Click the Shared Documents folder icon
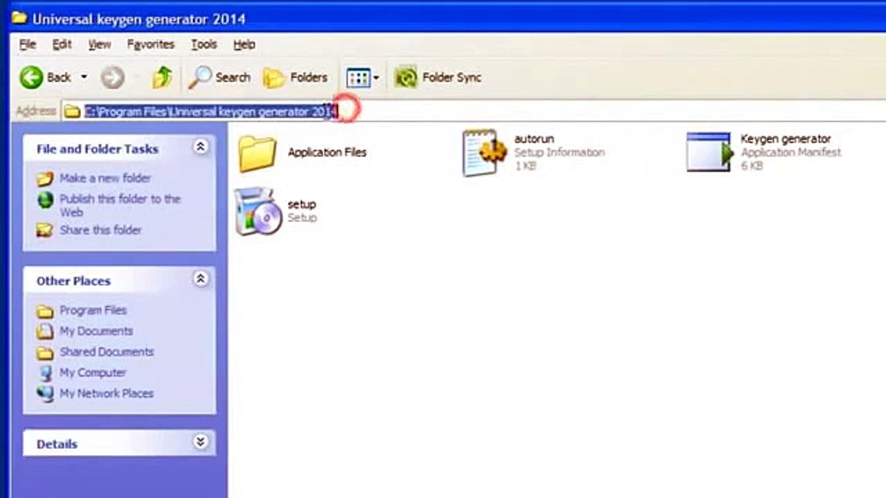The image size is (886, 498). pyautogui.click(x=45, y=353)
